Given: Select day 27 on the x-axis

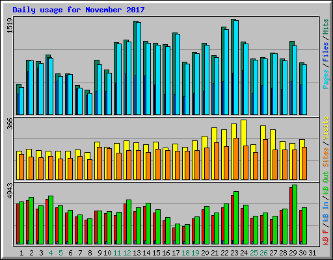Looking at the screenshot, I should [273, 253].
